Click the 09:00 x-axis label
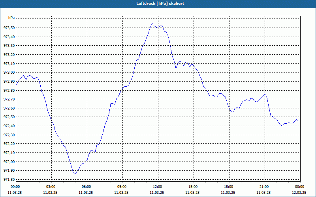This screenshot has width=316, height=197. [x=122, y=187]
